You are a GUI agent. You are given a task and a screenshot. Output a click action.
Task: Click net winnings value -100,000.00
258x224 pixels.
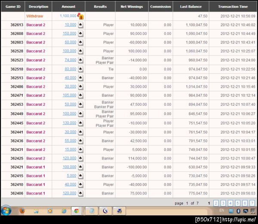coord(137,167)
